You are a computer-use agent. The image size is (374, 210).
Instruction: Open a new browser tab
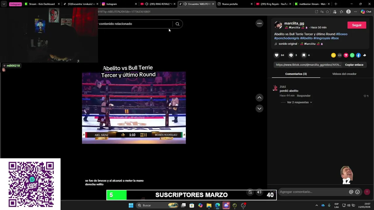tap(336, 4)
